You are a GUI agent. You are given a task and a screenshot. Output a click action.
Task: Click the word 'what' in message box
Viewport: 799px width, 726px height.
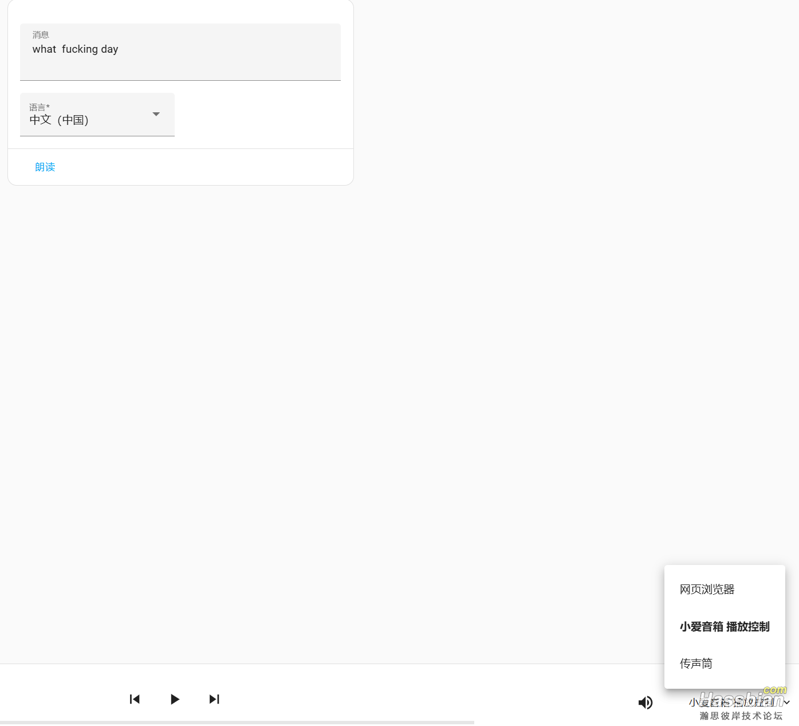(x=44, y=49)
